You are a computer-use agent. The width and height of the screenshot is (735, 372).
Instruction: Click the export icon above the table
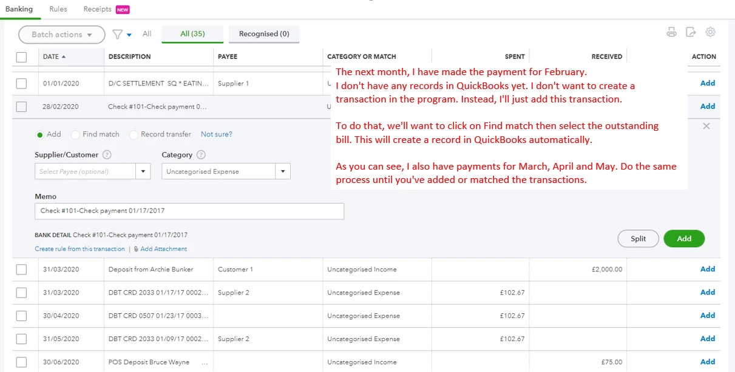click(691, 33)
